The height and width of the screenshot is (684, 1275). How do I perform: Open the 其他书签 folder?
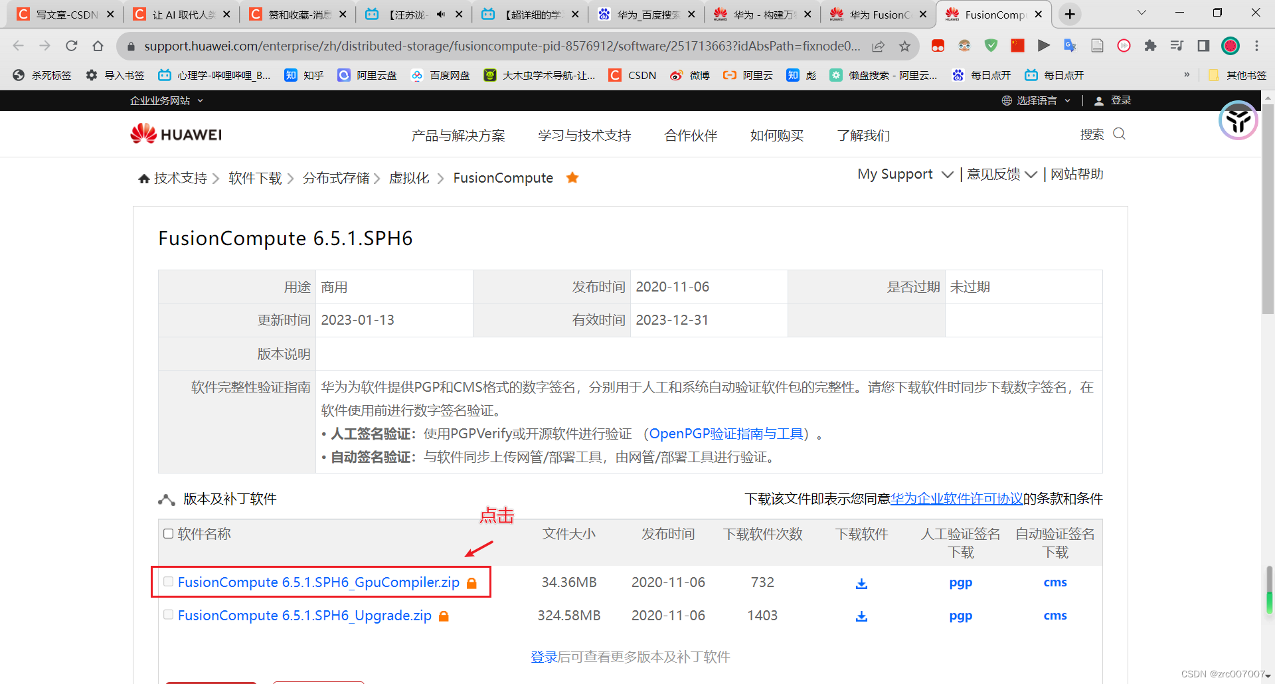(x=1237, y=75)
